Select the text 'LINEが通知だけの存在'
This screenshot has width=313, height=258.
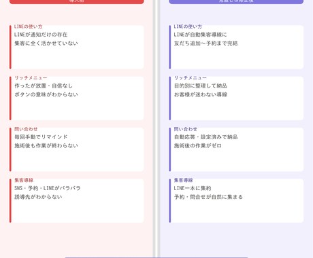pyautogui.click(x=41, y=35)
